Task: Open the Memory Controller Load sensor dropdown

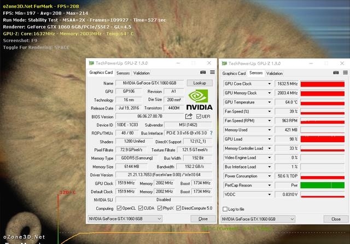Action: (269, 148)
